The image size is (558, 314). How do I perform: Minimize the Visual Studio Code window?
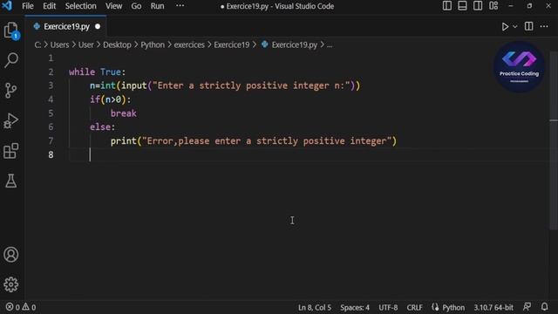(x=511, y=6)
